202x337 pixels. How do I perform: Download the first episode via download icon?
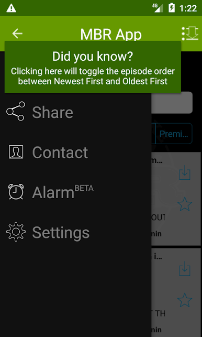[185, 173]
